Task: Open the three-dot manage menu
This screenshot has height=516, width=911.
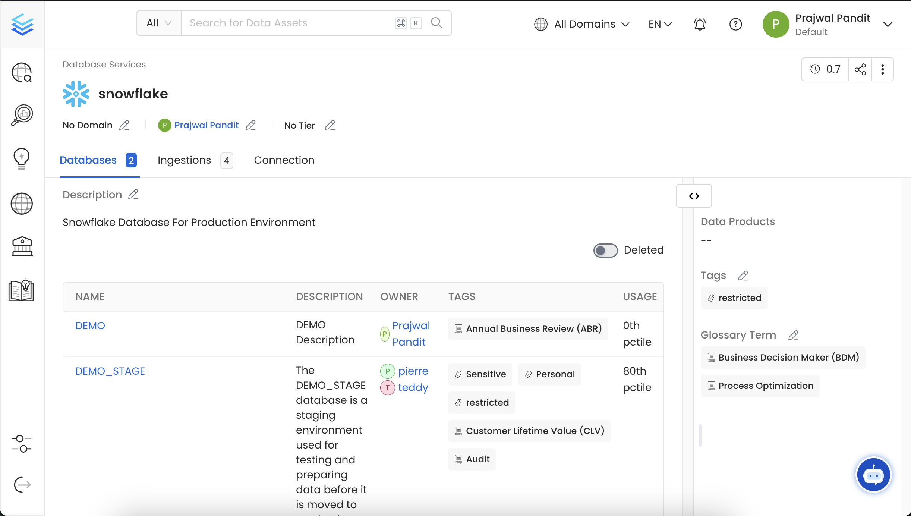Action: (883, 69)
